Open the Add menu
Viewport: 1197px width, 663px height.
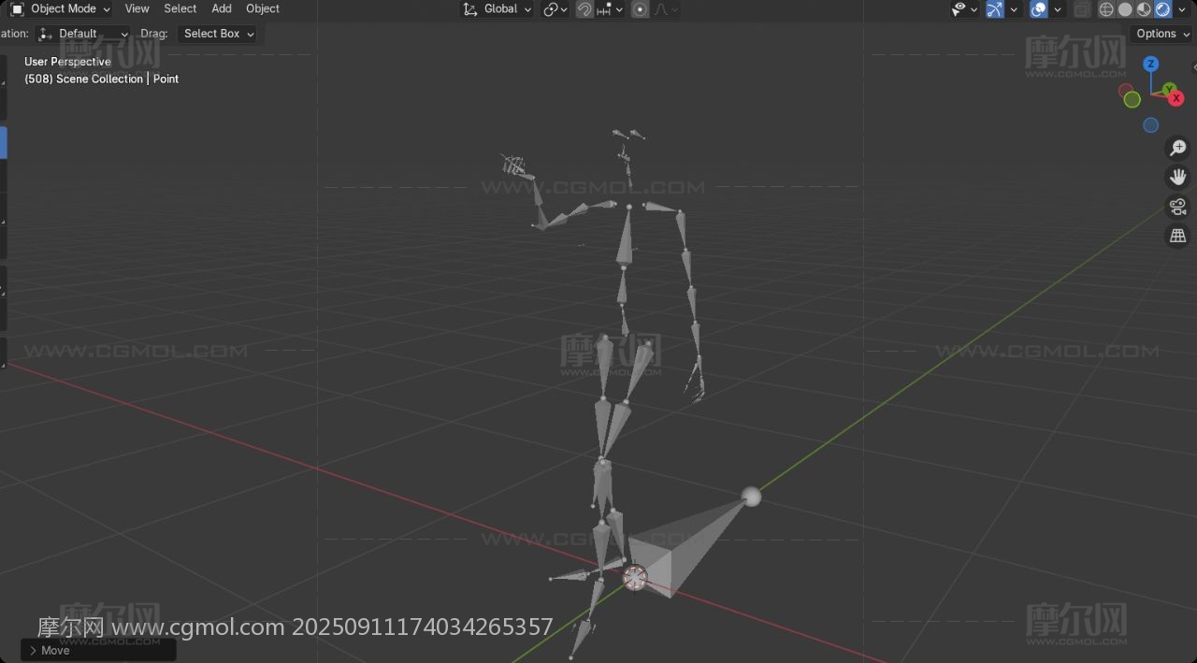(222, 8)
